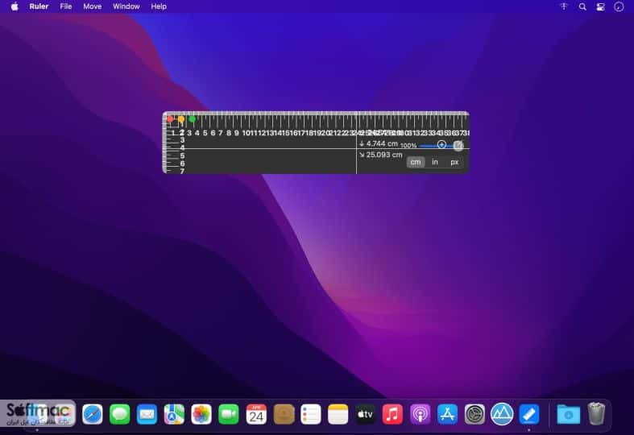Switch ruler units to pixels
This screenshot has height=435, width=634.
tap(454, 162)
